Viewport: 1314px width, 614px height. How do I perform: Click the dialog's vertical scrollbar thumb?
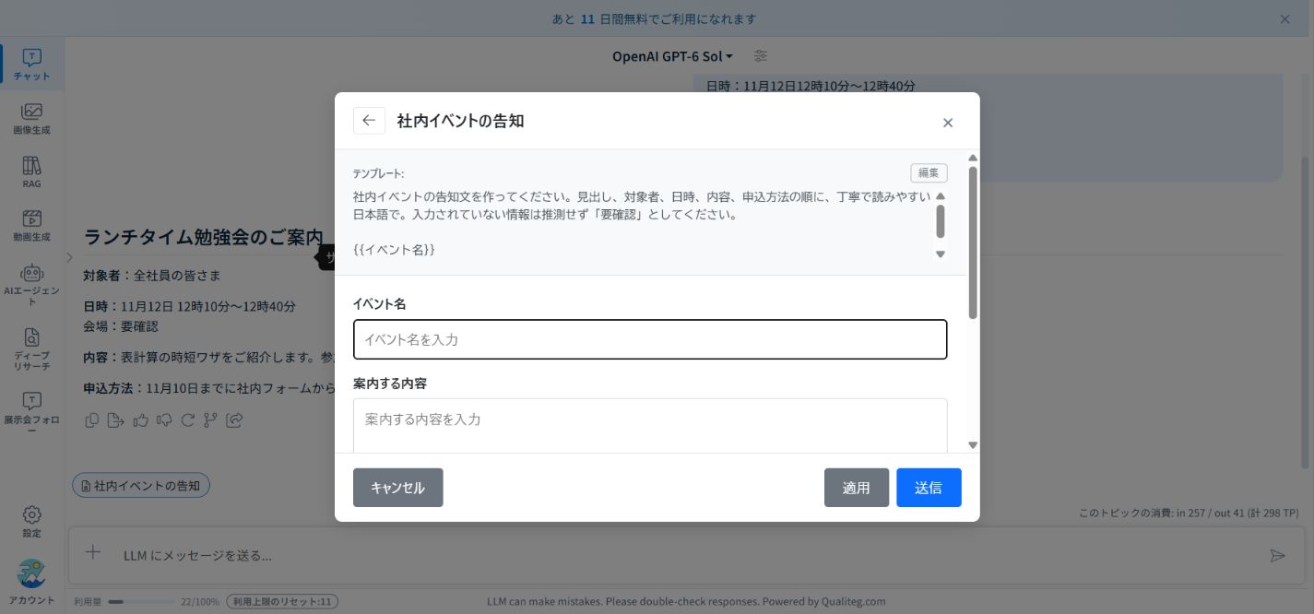[x=973, y=243]
